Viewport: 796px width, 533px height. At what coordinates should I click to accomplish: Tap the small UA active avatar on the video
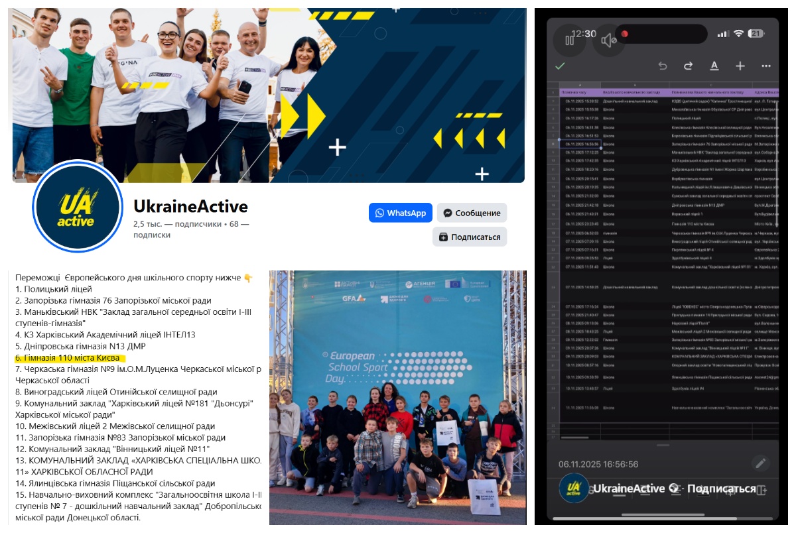[574, 489]
